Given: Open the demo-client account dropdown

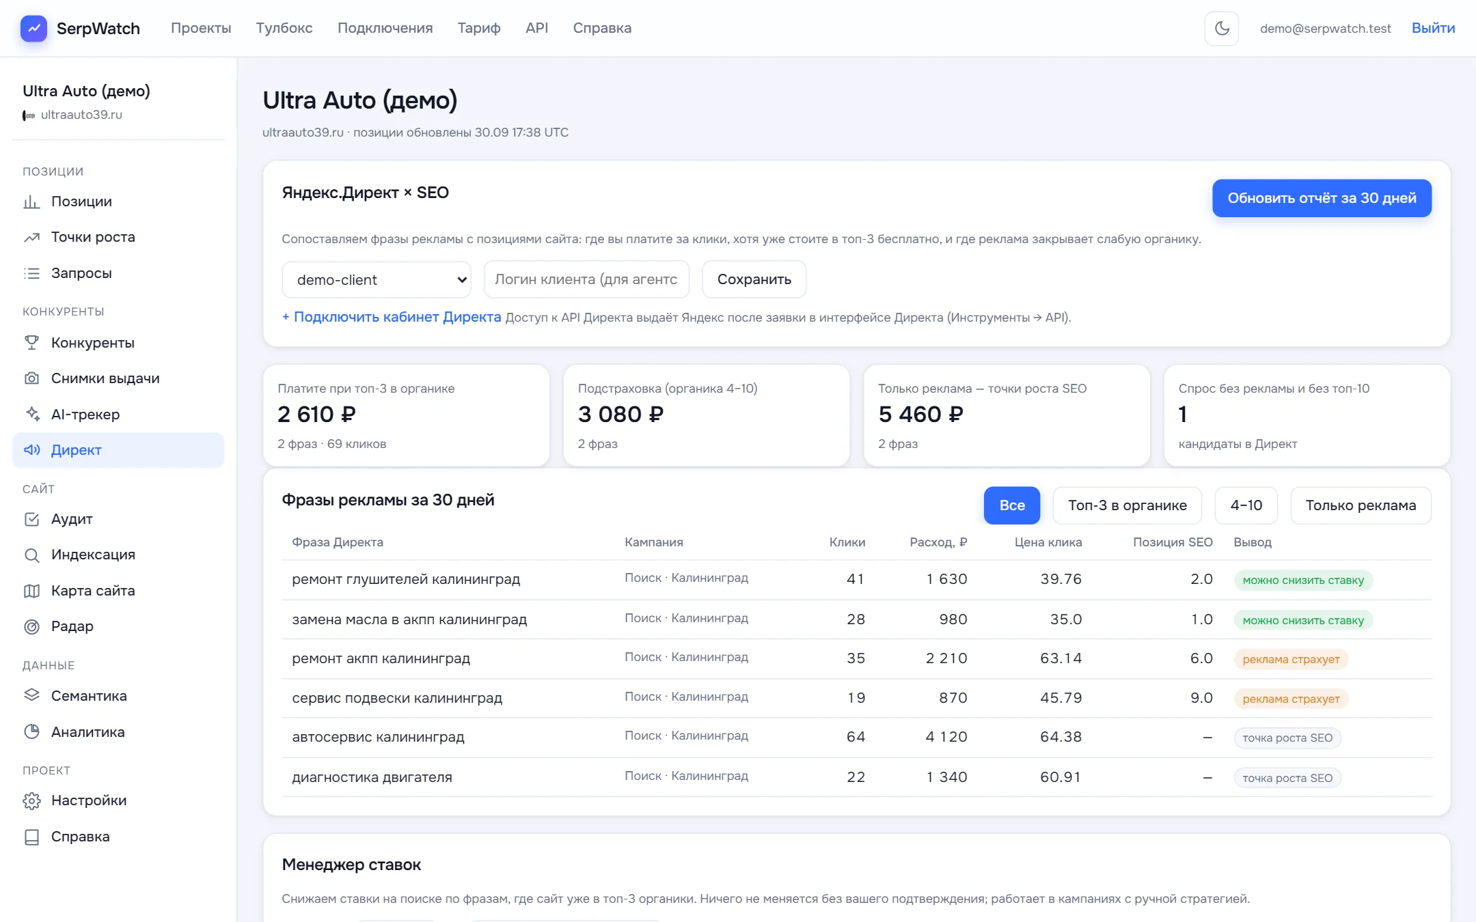Looking at the screenshot, I should tap(377, 280).
